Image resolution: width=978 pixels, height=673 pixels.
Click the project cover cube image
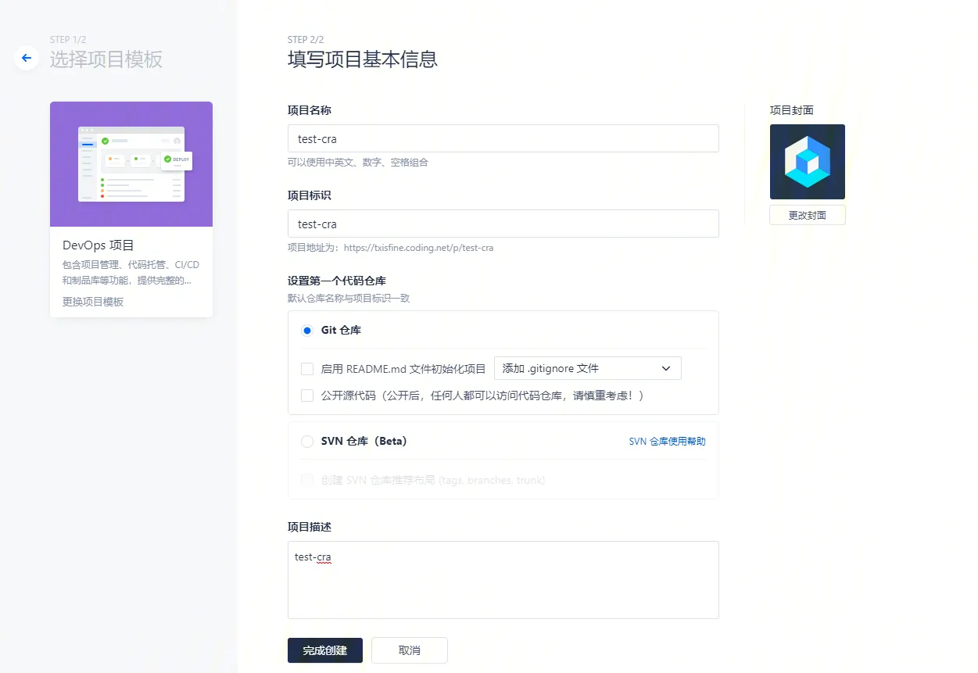point(807,162)
